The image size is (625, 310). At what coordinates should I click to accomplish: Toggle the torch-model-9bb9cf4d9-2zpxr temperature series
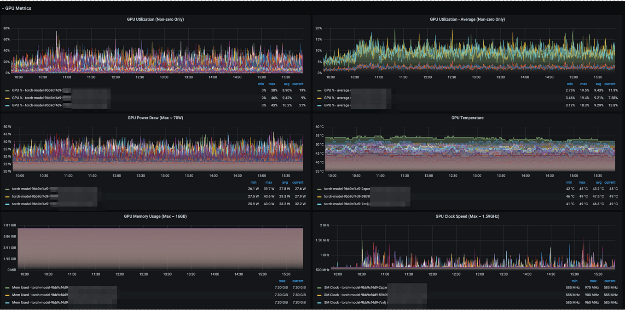coord(347,189)
